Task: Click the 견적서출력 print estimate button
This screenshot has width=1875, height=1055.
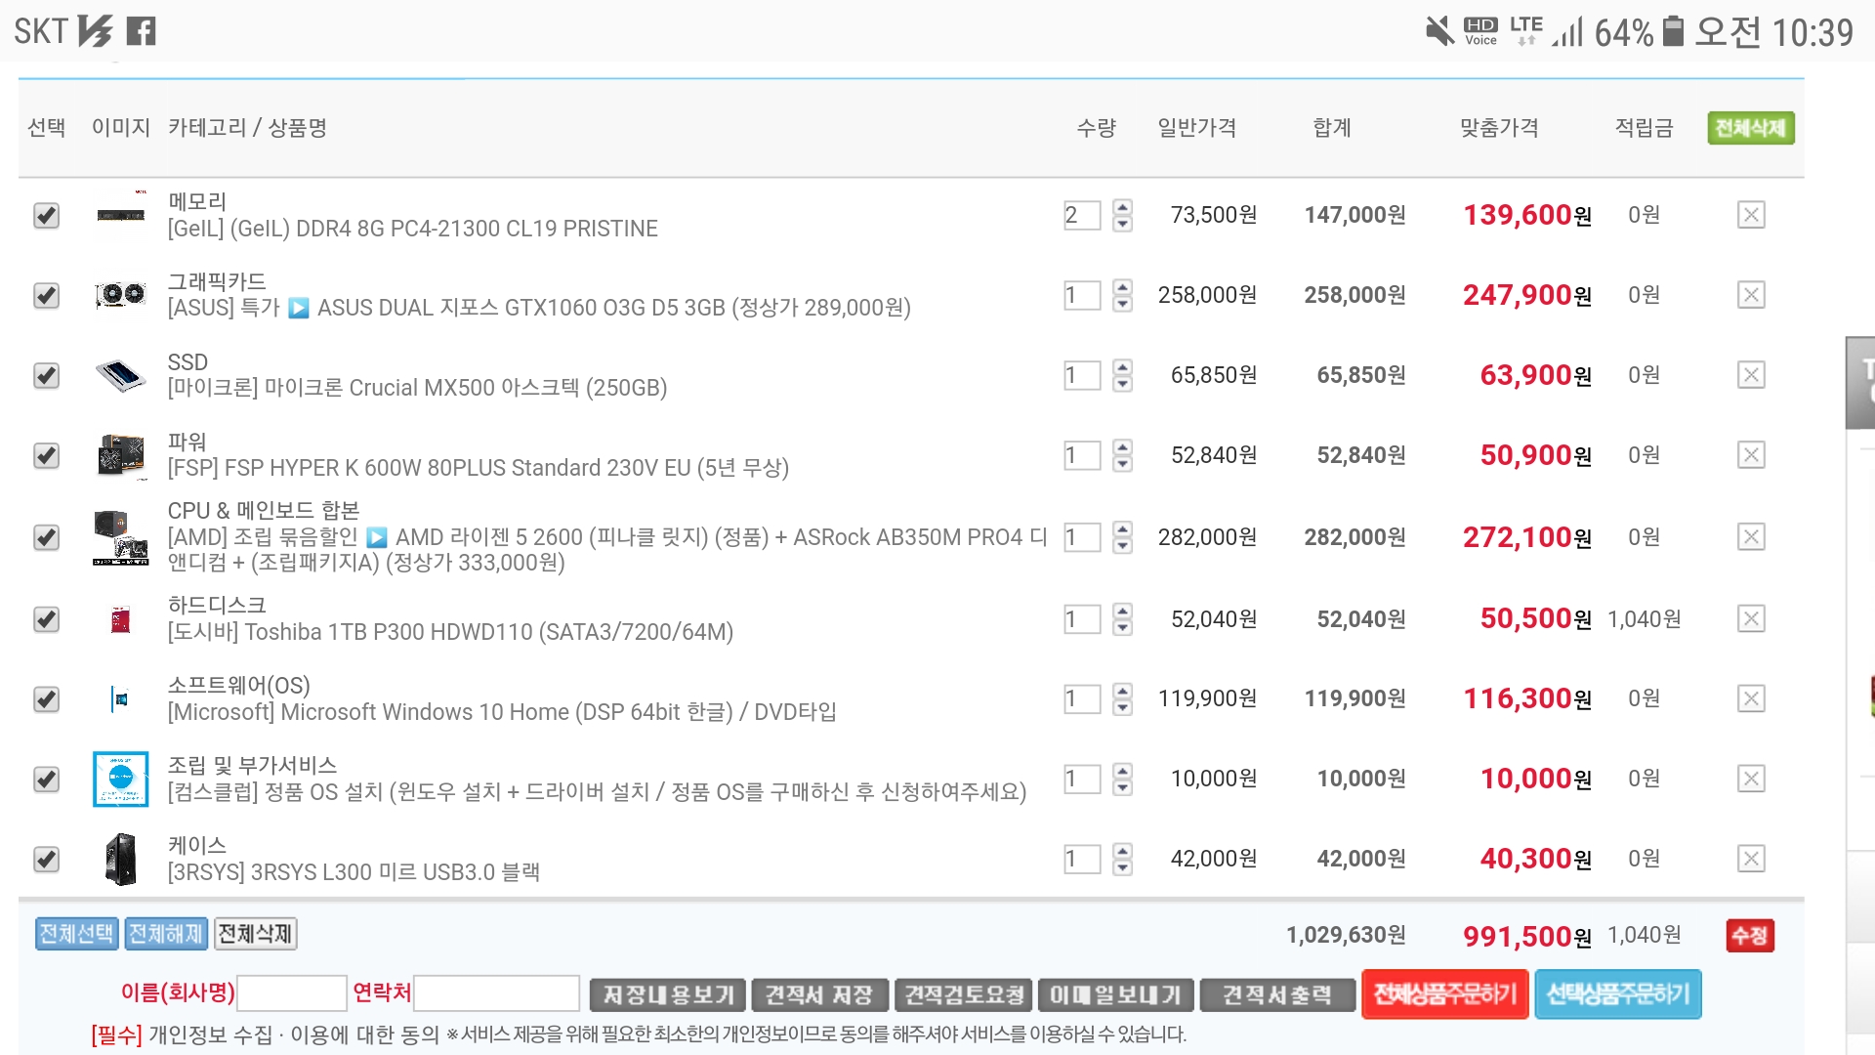Action: pyautogui.click(x=1277, y=995)
